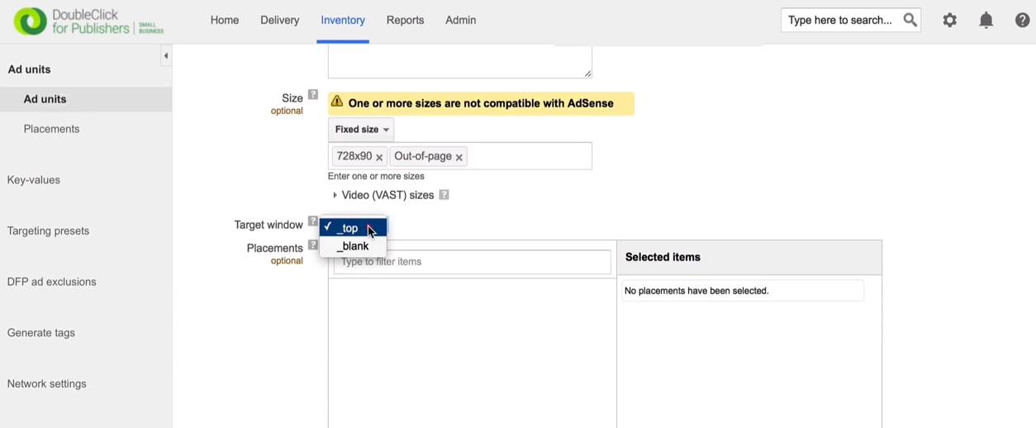The image size is (1036, 428).
Task: Click the description textarea resize corner
Action: tap(588, 74)
